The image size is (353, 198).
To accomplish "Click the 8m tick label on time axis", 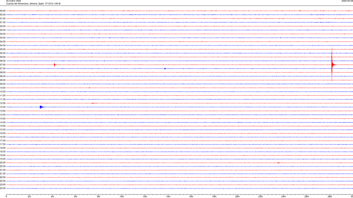I will click(x=99, y=197).
